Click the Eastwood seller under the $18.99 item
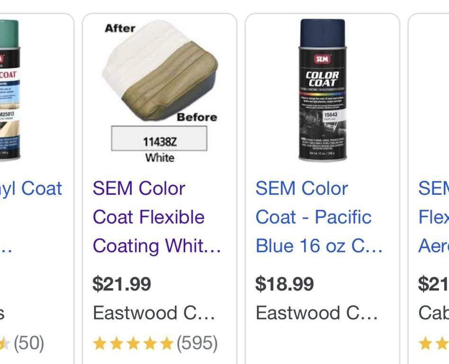 (x=316, y=313)
